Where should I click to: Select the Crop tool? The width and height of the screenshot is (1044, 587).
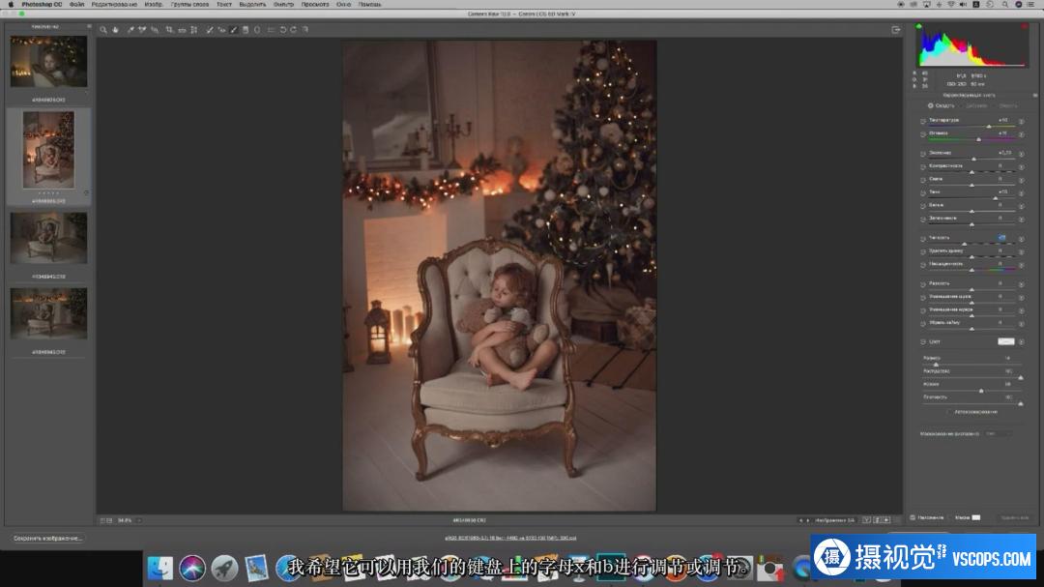click(169, 30)
